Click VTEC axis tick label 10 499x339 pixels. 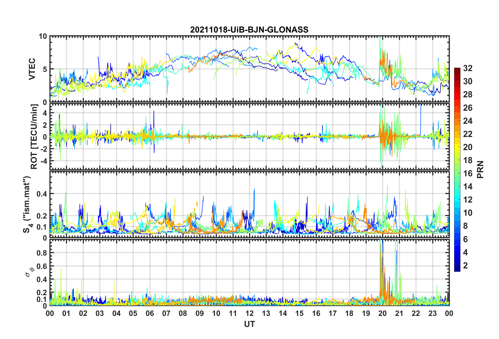(x=43, y=36)
